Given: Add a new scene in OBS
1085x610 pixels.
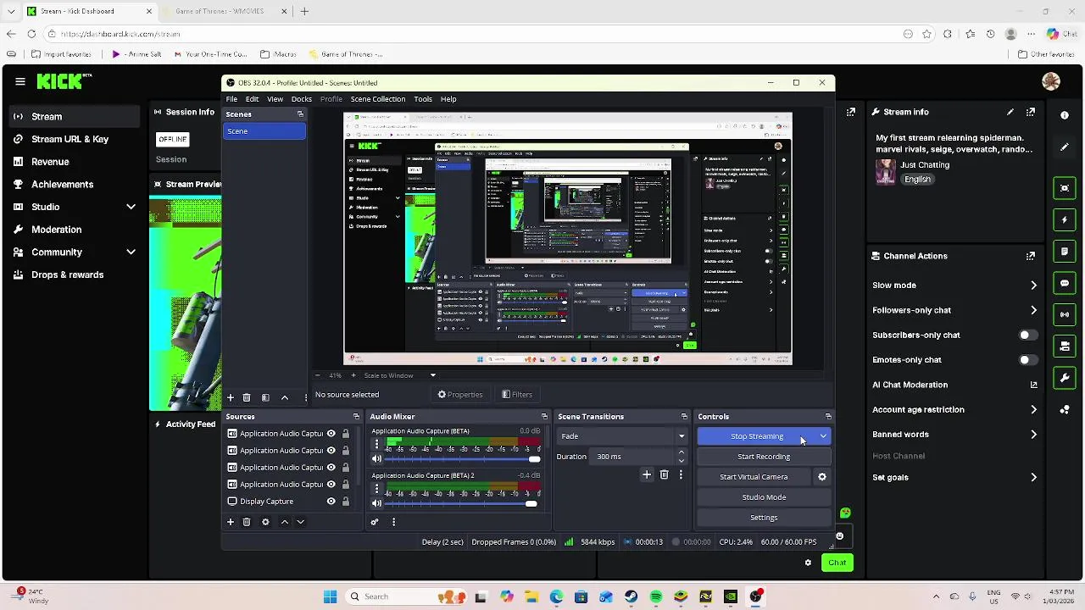Looking at the screenshot, I should [230, 397].
